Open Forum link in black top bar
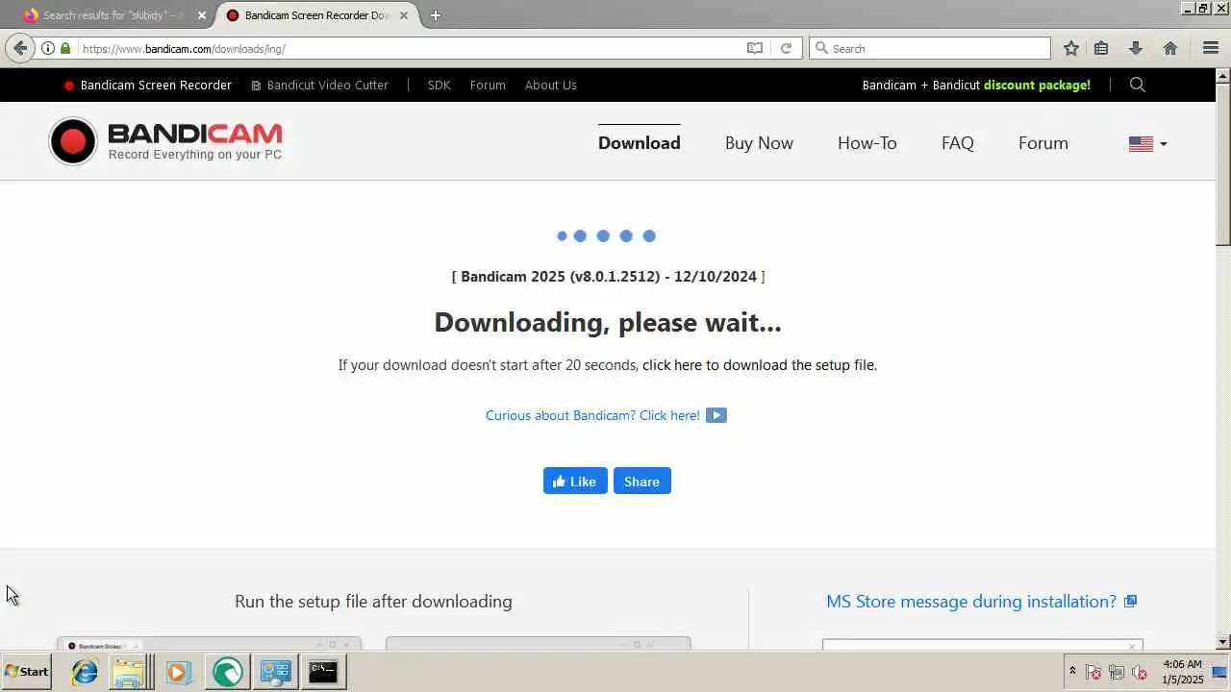Viewport: 1231px width, 692px height. click(x=488, y=85)
